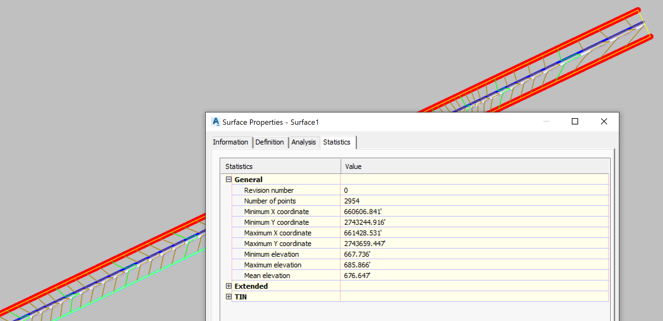Image resolution: width=663 pixels, height=321 pixels.
Task: Select the Number of points value
Action: point(352,201)
